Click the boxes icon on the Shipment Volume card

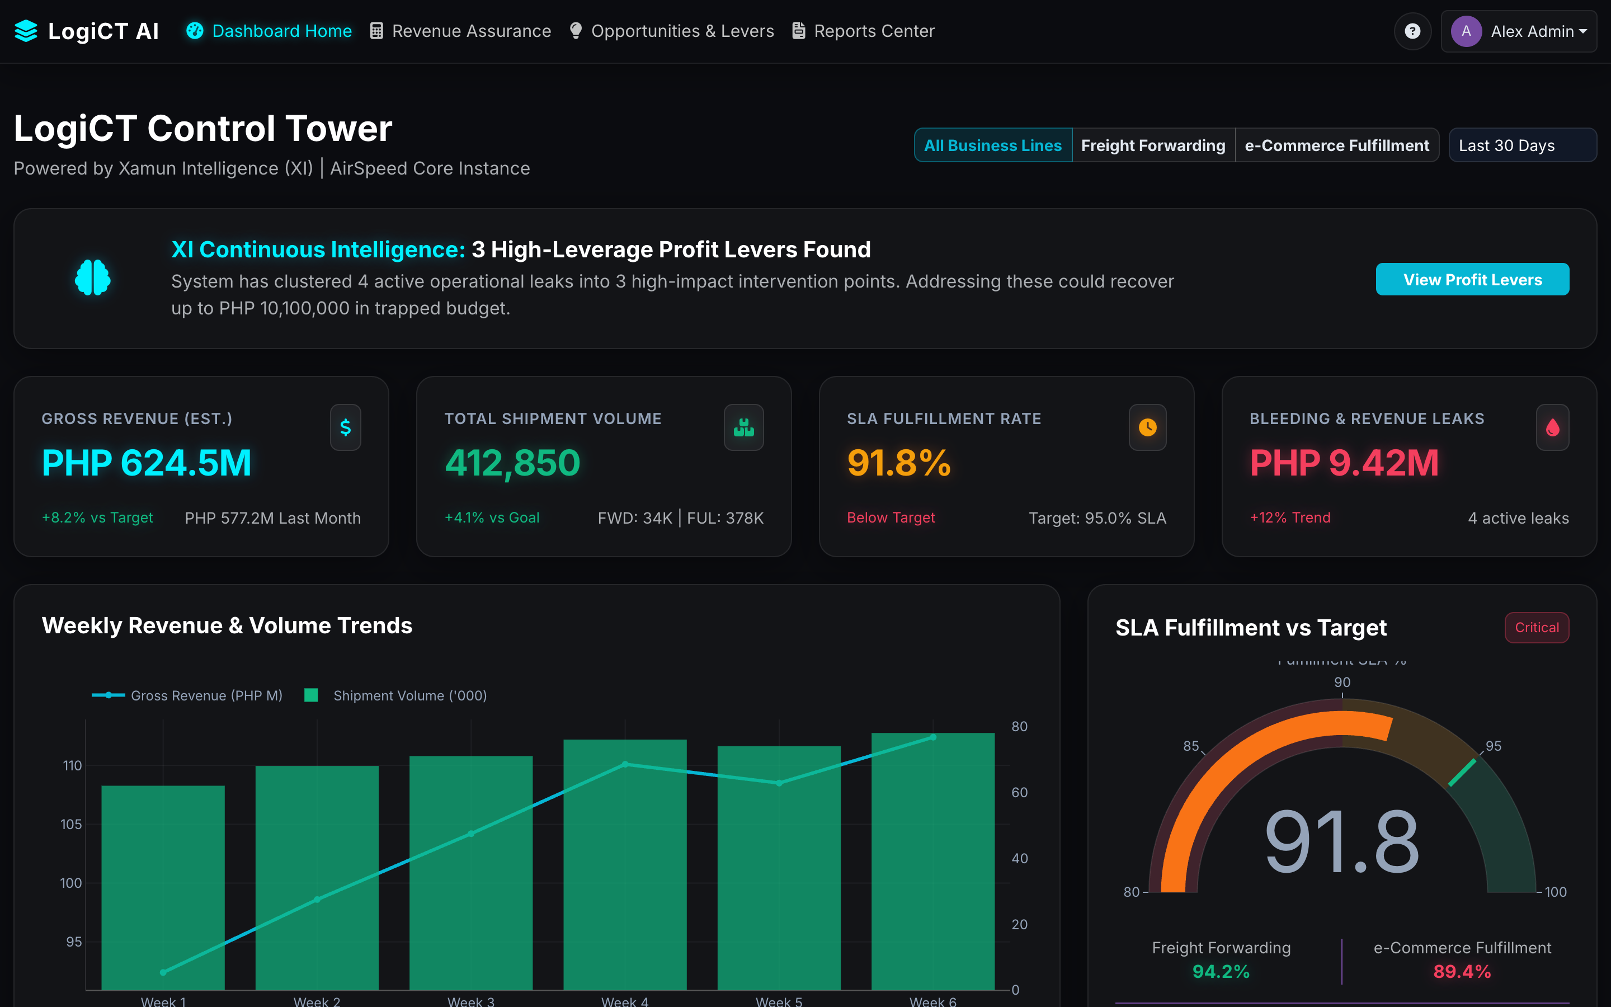pos(743,427)
